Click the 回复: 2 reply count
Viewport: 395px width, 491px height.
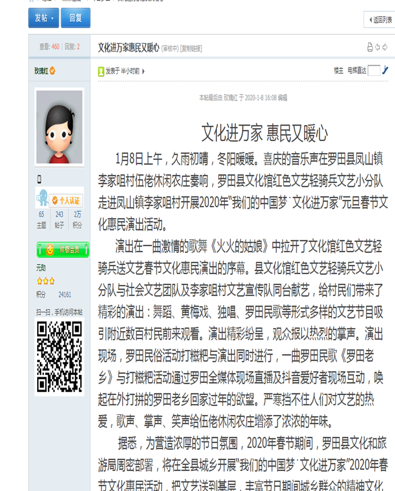(x=72, y=47)
